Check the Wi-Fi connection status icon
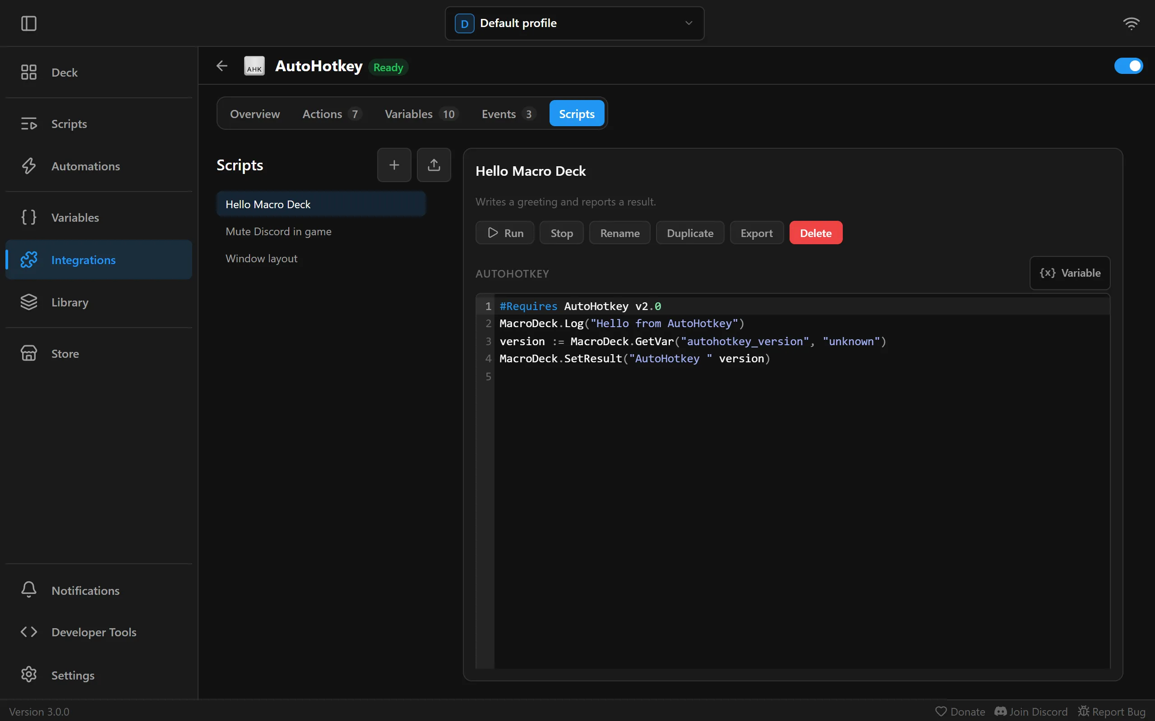 1131,23
